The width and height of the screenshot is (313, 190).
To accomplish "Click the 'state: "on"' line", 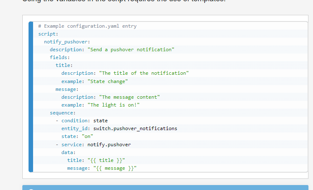I will (77, 136).
